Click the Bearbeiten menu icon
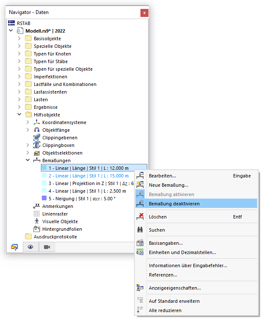This screenshot has width=261, height=318. (x=140, y=176)
